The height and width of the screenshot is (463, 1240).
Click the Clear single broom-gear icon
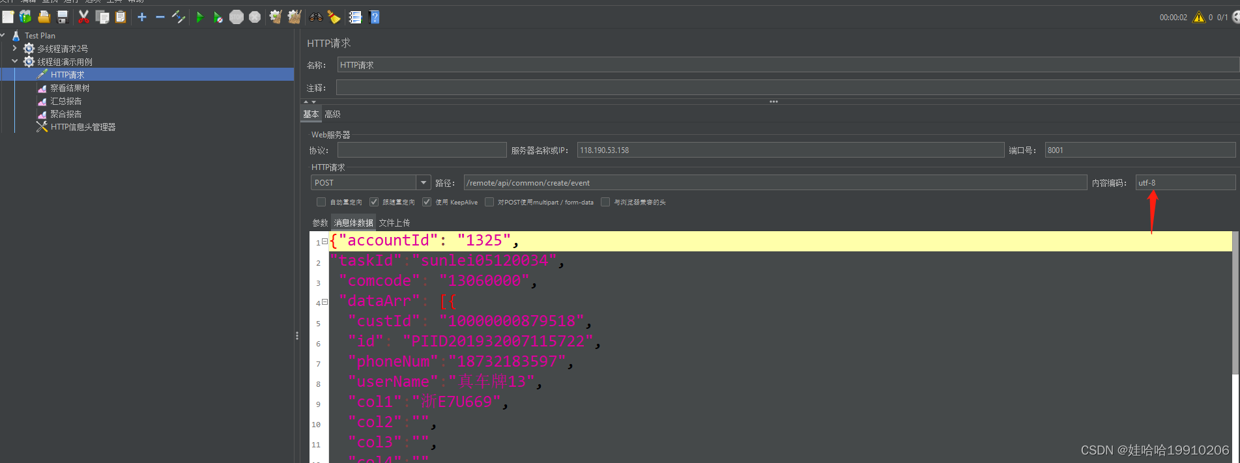pyautogui.click(x=276, y=17)
